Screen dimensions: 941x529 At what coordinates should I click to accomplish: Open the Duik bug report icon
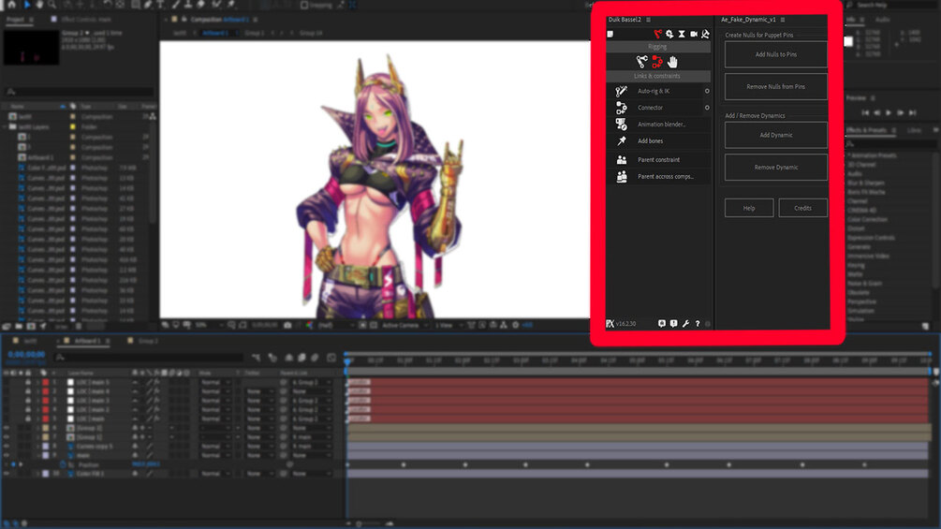pyautogui.click(x=673, y=323)
